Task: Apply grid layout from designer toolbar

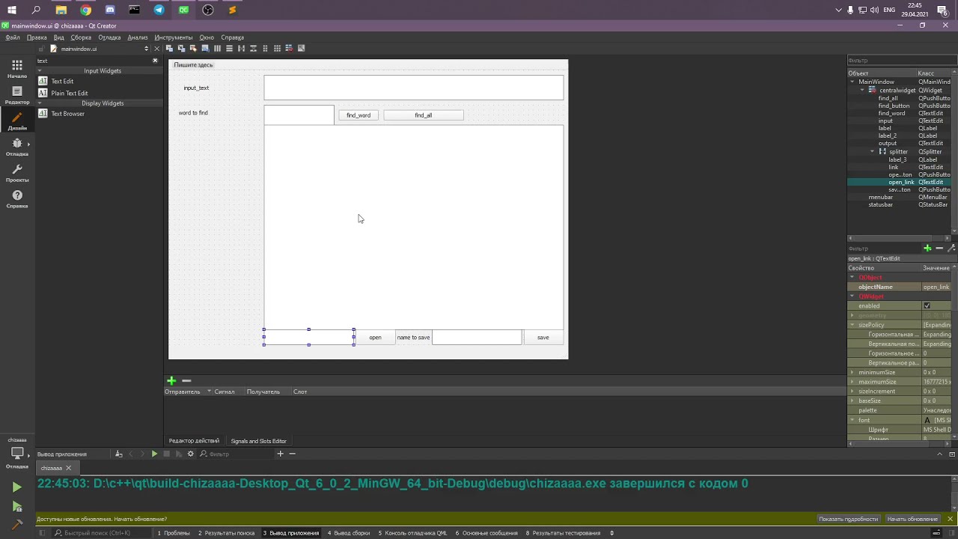Action: (277, 49)
